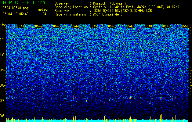The width and height of the screenshot is (192, 122).
Task: Click the 1.0 kHz axis label
Action: (3, 55)
